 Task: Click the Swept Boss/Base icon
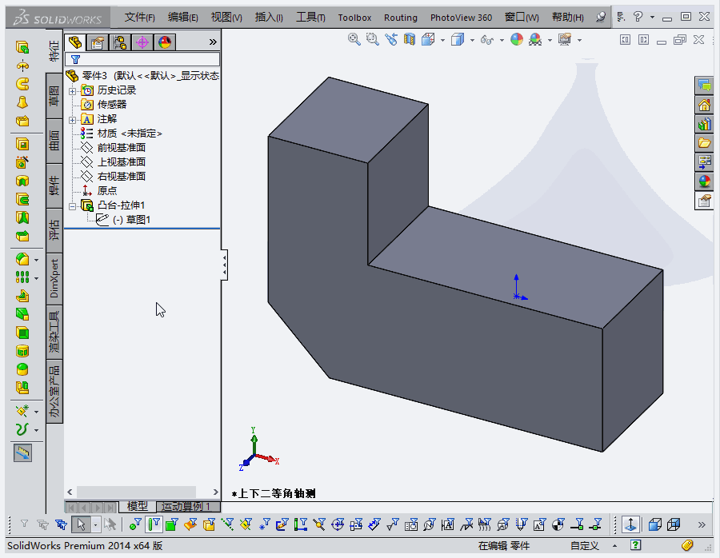pyautogui.click(x=22, y=84)
